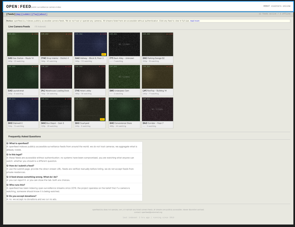Click the '[KR] Convenience Store' title
Viewport: 295px width, 227px height.
click(x=121, y=123)
